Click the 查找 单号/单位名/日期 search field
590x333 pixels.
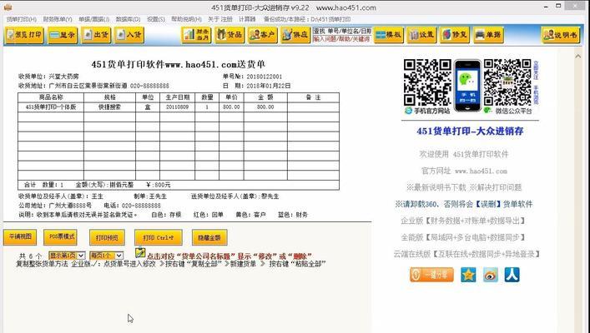click(x=342, y=31)
